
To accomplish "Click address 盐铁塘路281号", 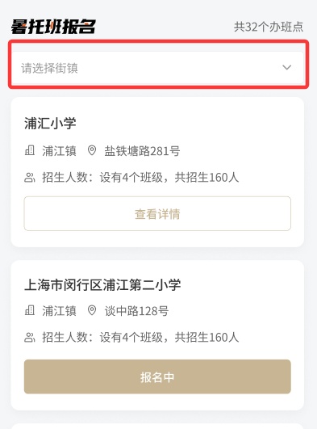I will (x=142, y=151).
